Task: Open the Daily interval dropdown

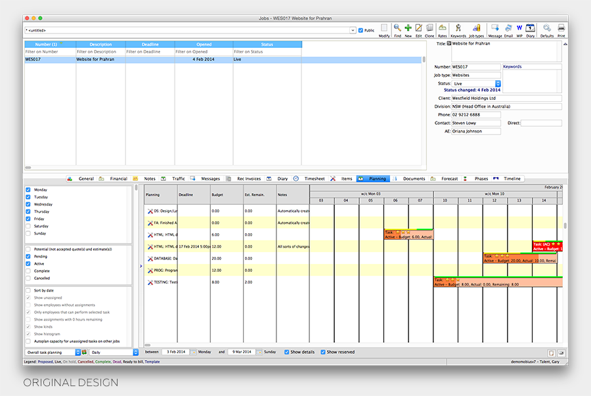Action: tap(114, 352)
